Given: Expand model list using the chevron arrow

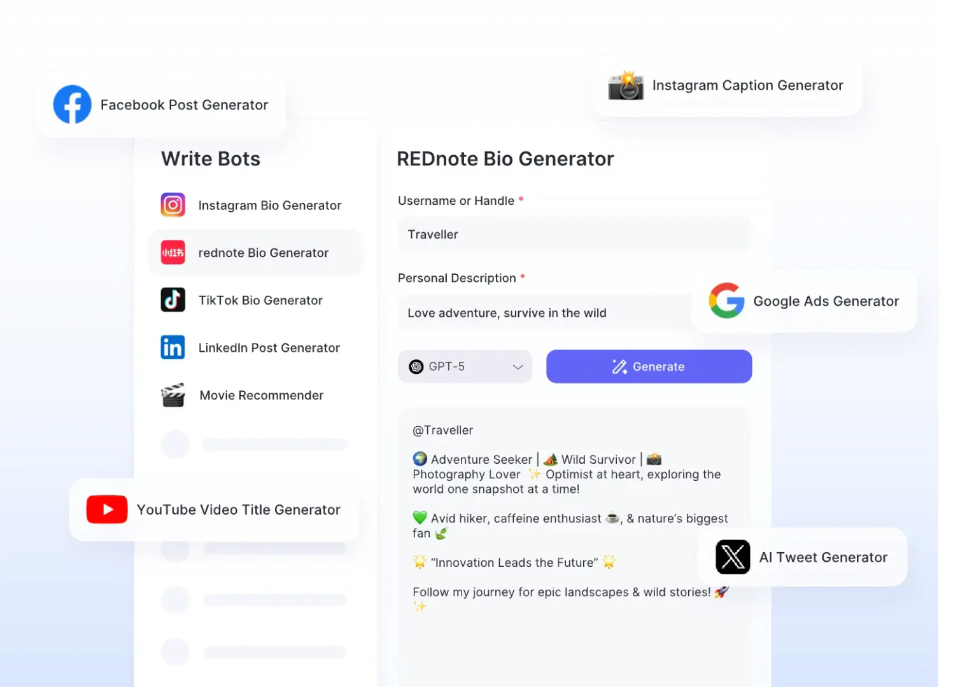Looking at the screenshot, I should click(x=518, y=367).
